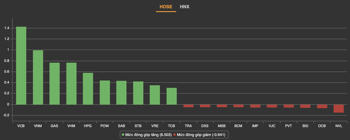Click the BCM axis label
Screen dimensions: 350x140
coord(238,126)
